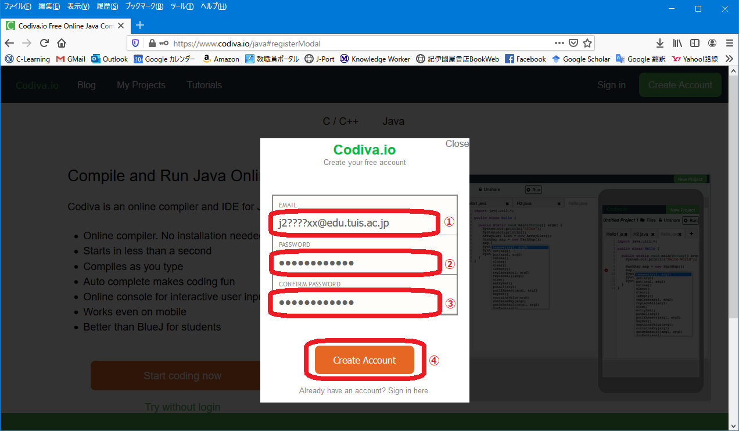The image size is (739, 431).
Task: Select the Java language tab
Action: click(x=393, y=121)
